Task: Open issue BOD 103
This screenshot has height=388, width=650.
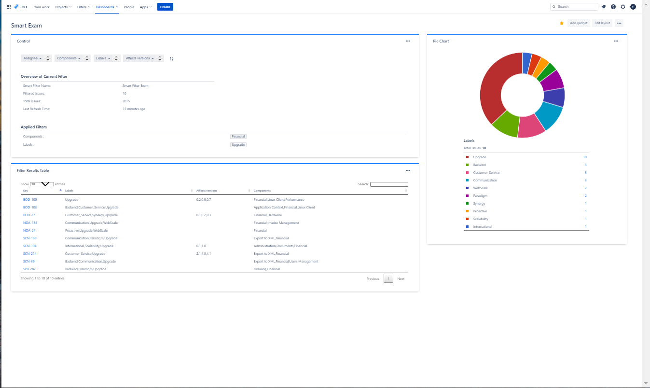Action: (x=30, y=208)
